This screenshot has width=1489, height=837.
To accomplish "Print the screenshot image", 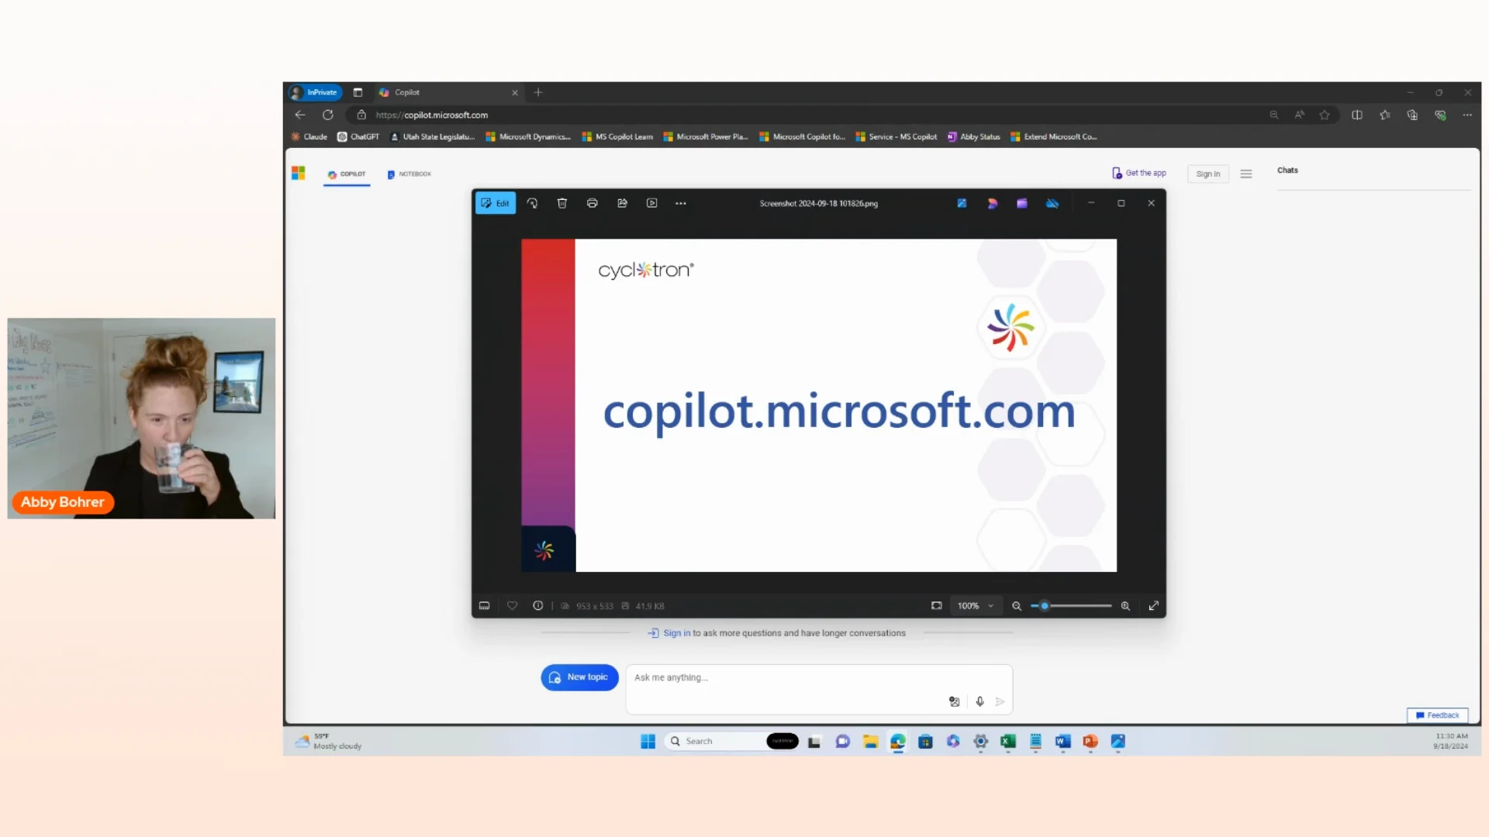I will (592, 203).
